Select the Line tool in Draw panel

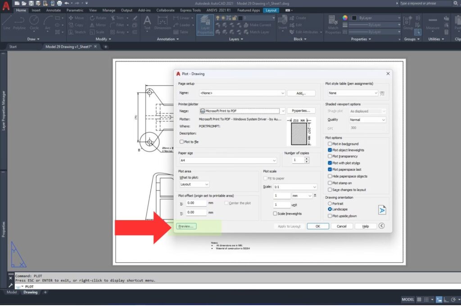pyautogui.click(x=6, y=22)
